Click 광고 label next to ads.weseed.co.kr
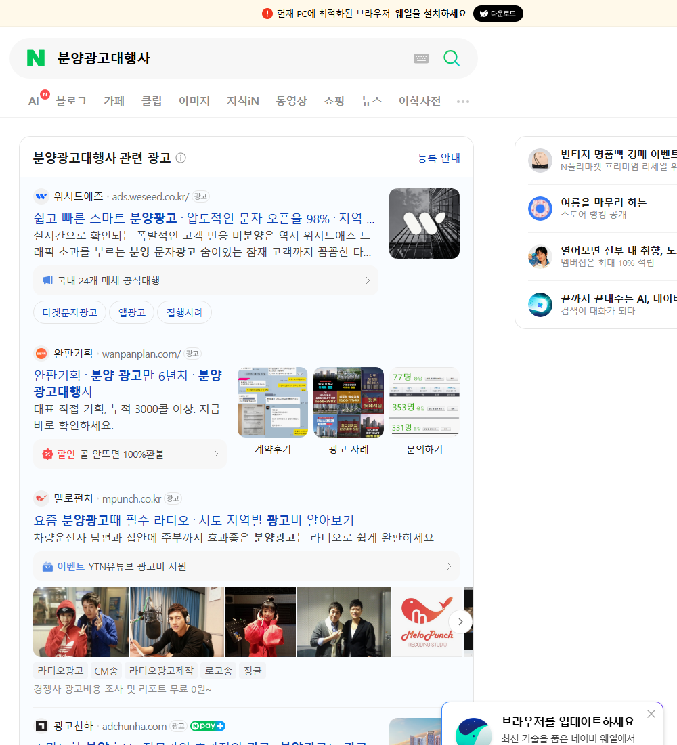Screen dimensions: 677x745 (200, 196)
